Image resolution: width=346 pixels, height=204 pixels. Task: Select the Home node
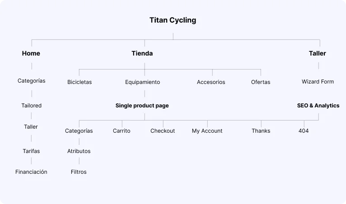click(31, 53)
